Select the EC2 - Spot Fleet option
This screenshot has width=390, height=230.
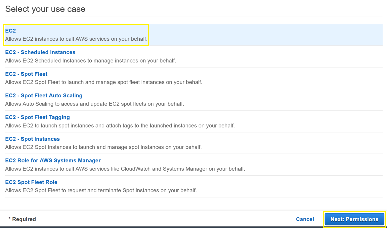tap(26, 74)
